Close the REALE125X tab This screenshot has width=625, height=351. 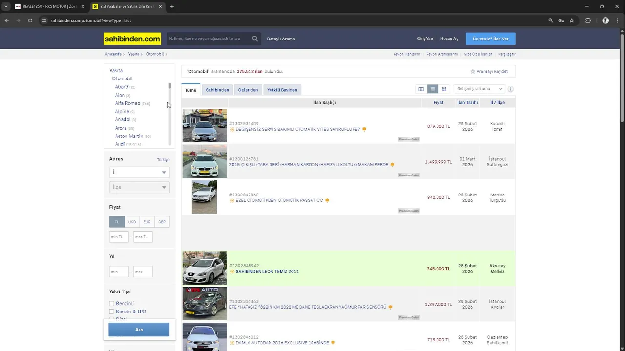[x=83, y=7]
